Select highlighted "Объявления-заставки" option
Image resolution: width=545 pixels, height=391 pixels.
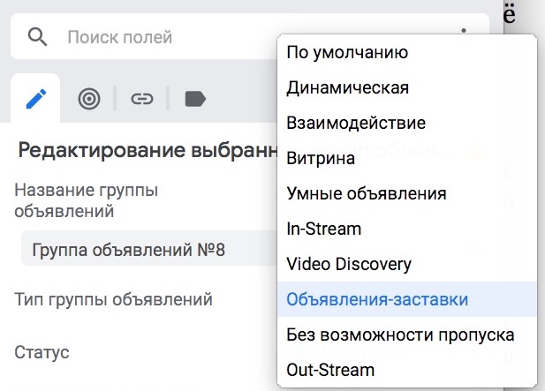pyautogui.click(x=377, y=299)
